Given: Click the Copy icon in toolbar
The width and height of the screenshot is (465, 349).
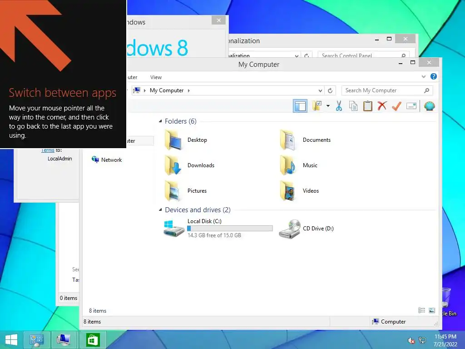Looking at the screenshot, I should pyautogui.click(x=353, y=106).
